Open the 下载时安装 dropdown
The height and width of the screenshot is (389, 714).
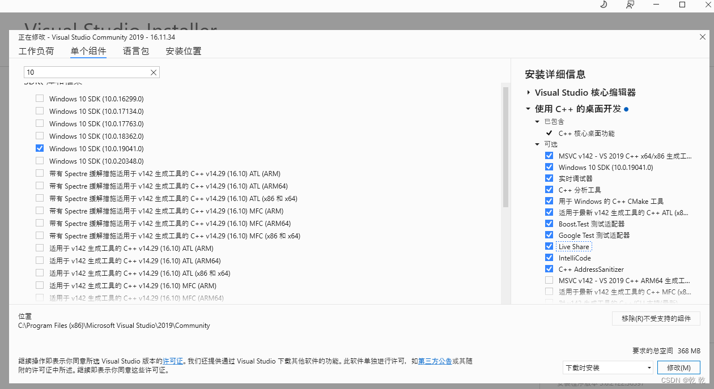click(608, 367)
